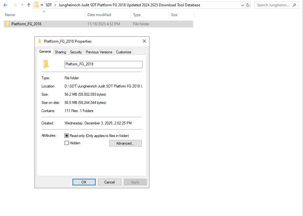Screen dimensions: 303x216
Task: Toggle the Read-only attribute checkbox
Action: pos(67,135)
